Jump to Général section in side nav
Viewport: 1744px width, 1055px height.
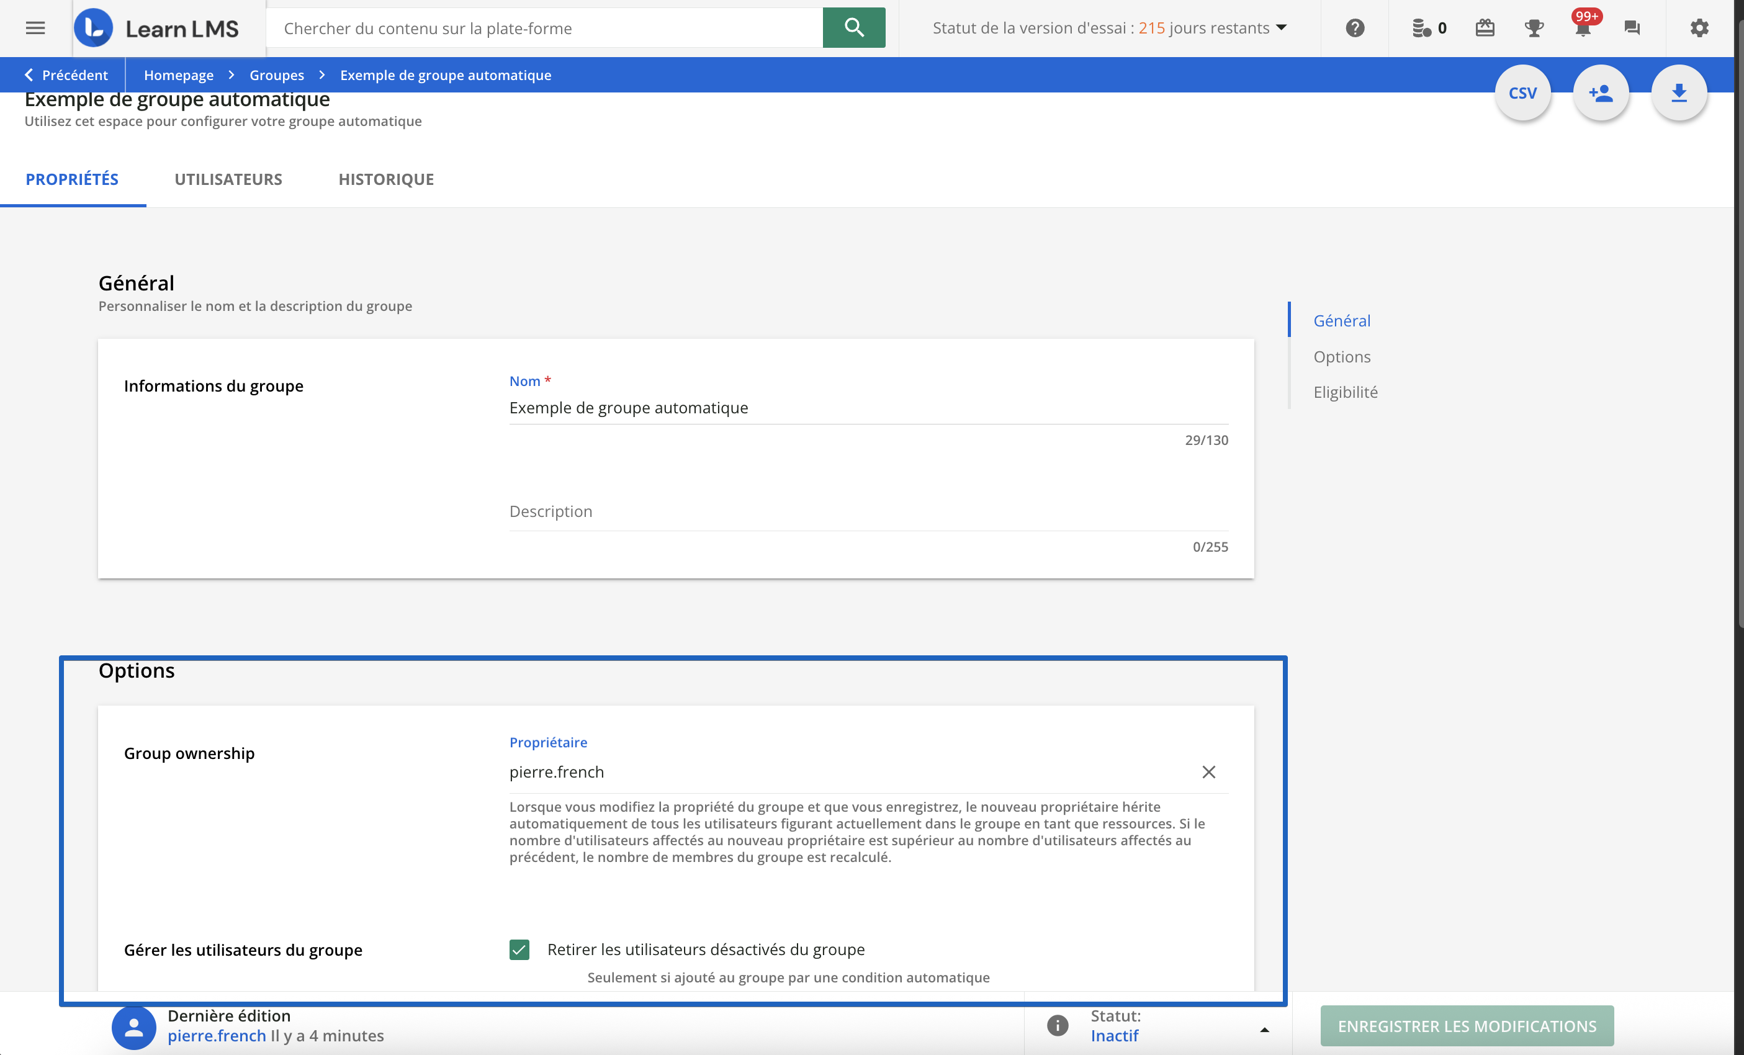[1341, 320]
